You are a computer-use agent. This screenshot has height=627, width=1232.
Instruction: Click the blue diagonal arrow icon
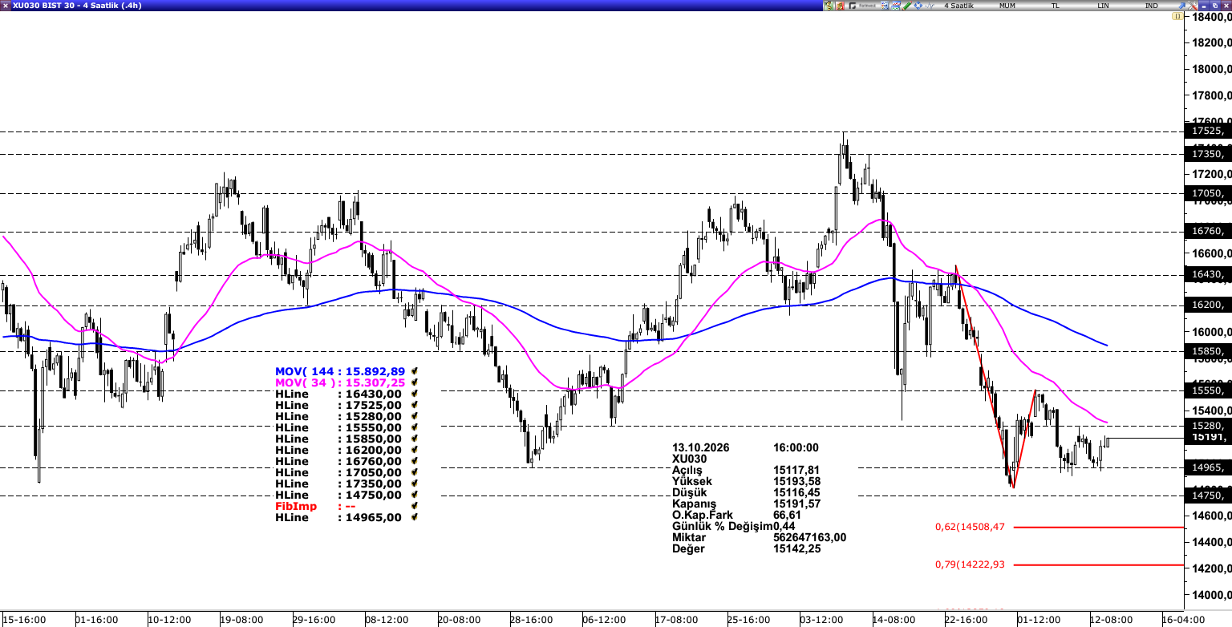point(1181,6)
